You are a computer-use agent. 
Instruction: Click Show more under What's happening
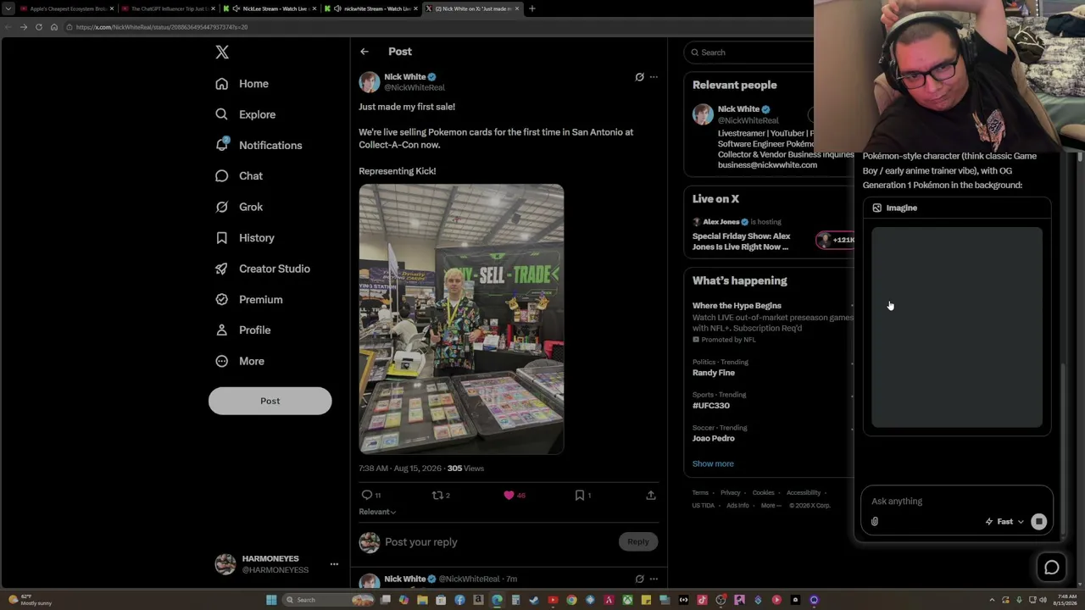coord(713,463)
